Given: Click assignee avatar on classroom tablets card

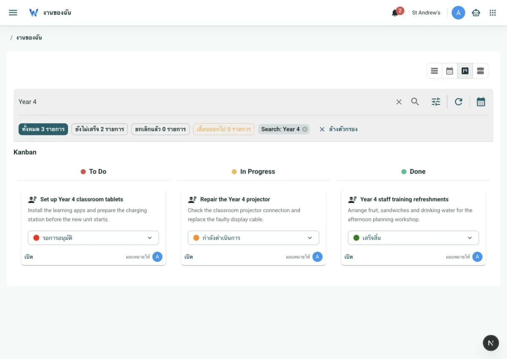Looking at the screenshot, I should coord(157,257).
